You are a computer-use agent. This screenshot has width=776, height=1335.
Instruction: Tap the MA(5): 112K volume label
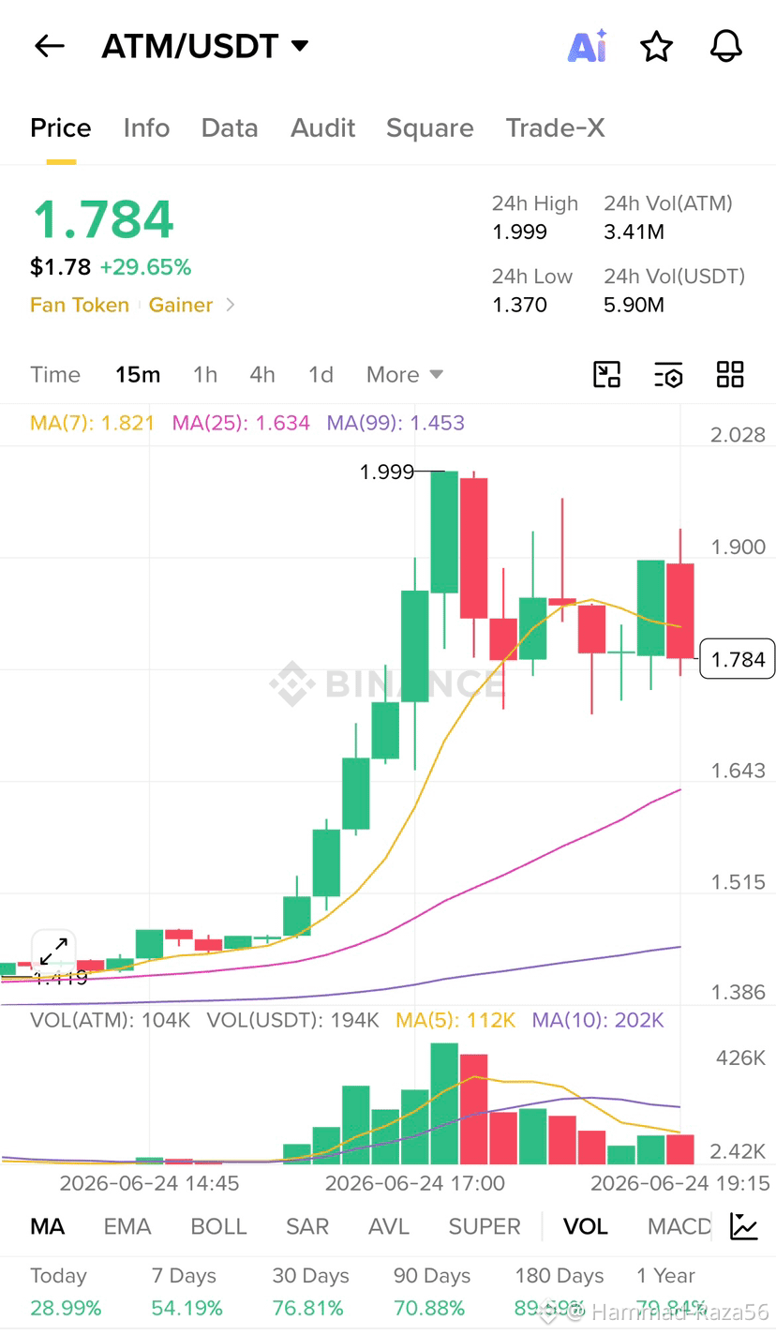pyautogui.click(x=455, y=1020)
